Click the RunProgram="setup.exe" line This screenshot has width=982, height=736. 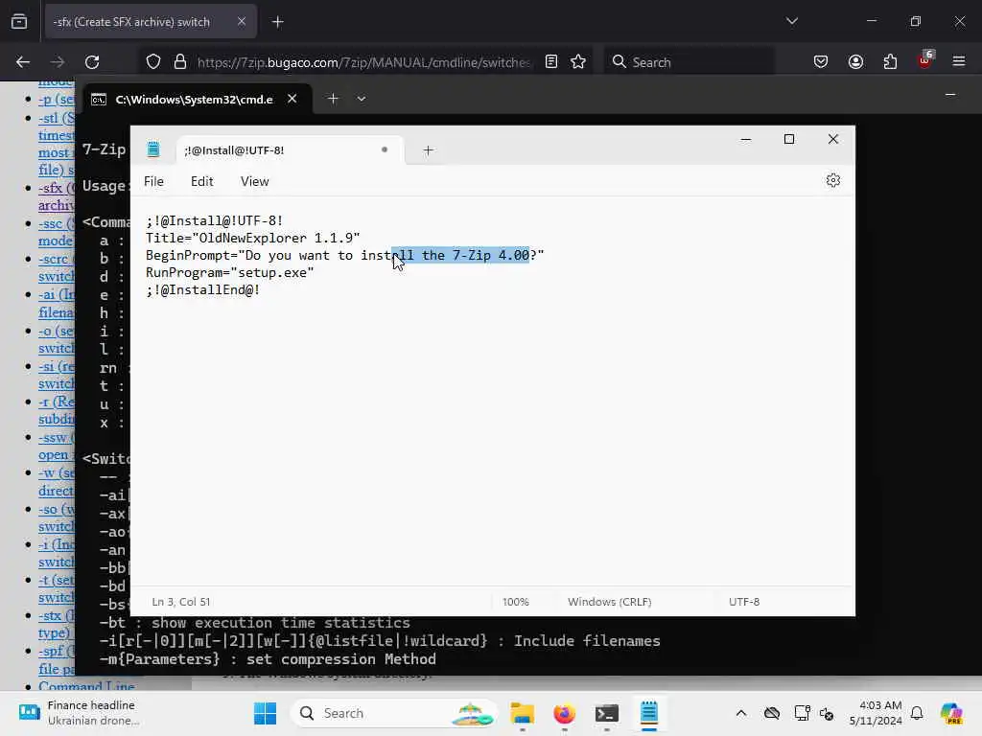click(x=230, y=272)
